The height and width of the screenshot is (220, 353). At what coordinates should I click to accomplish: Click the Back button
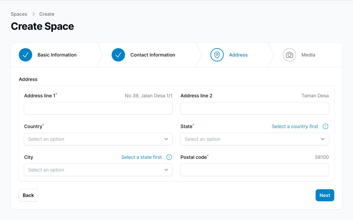pos(28,195)
